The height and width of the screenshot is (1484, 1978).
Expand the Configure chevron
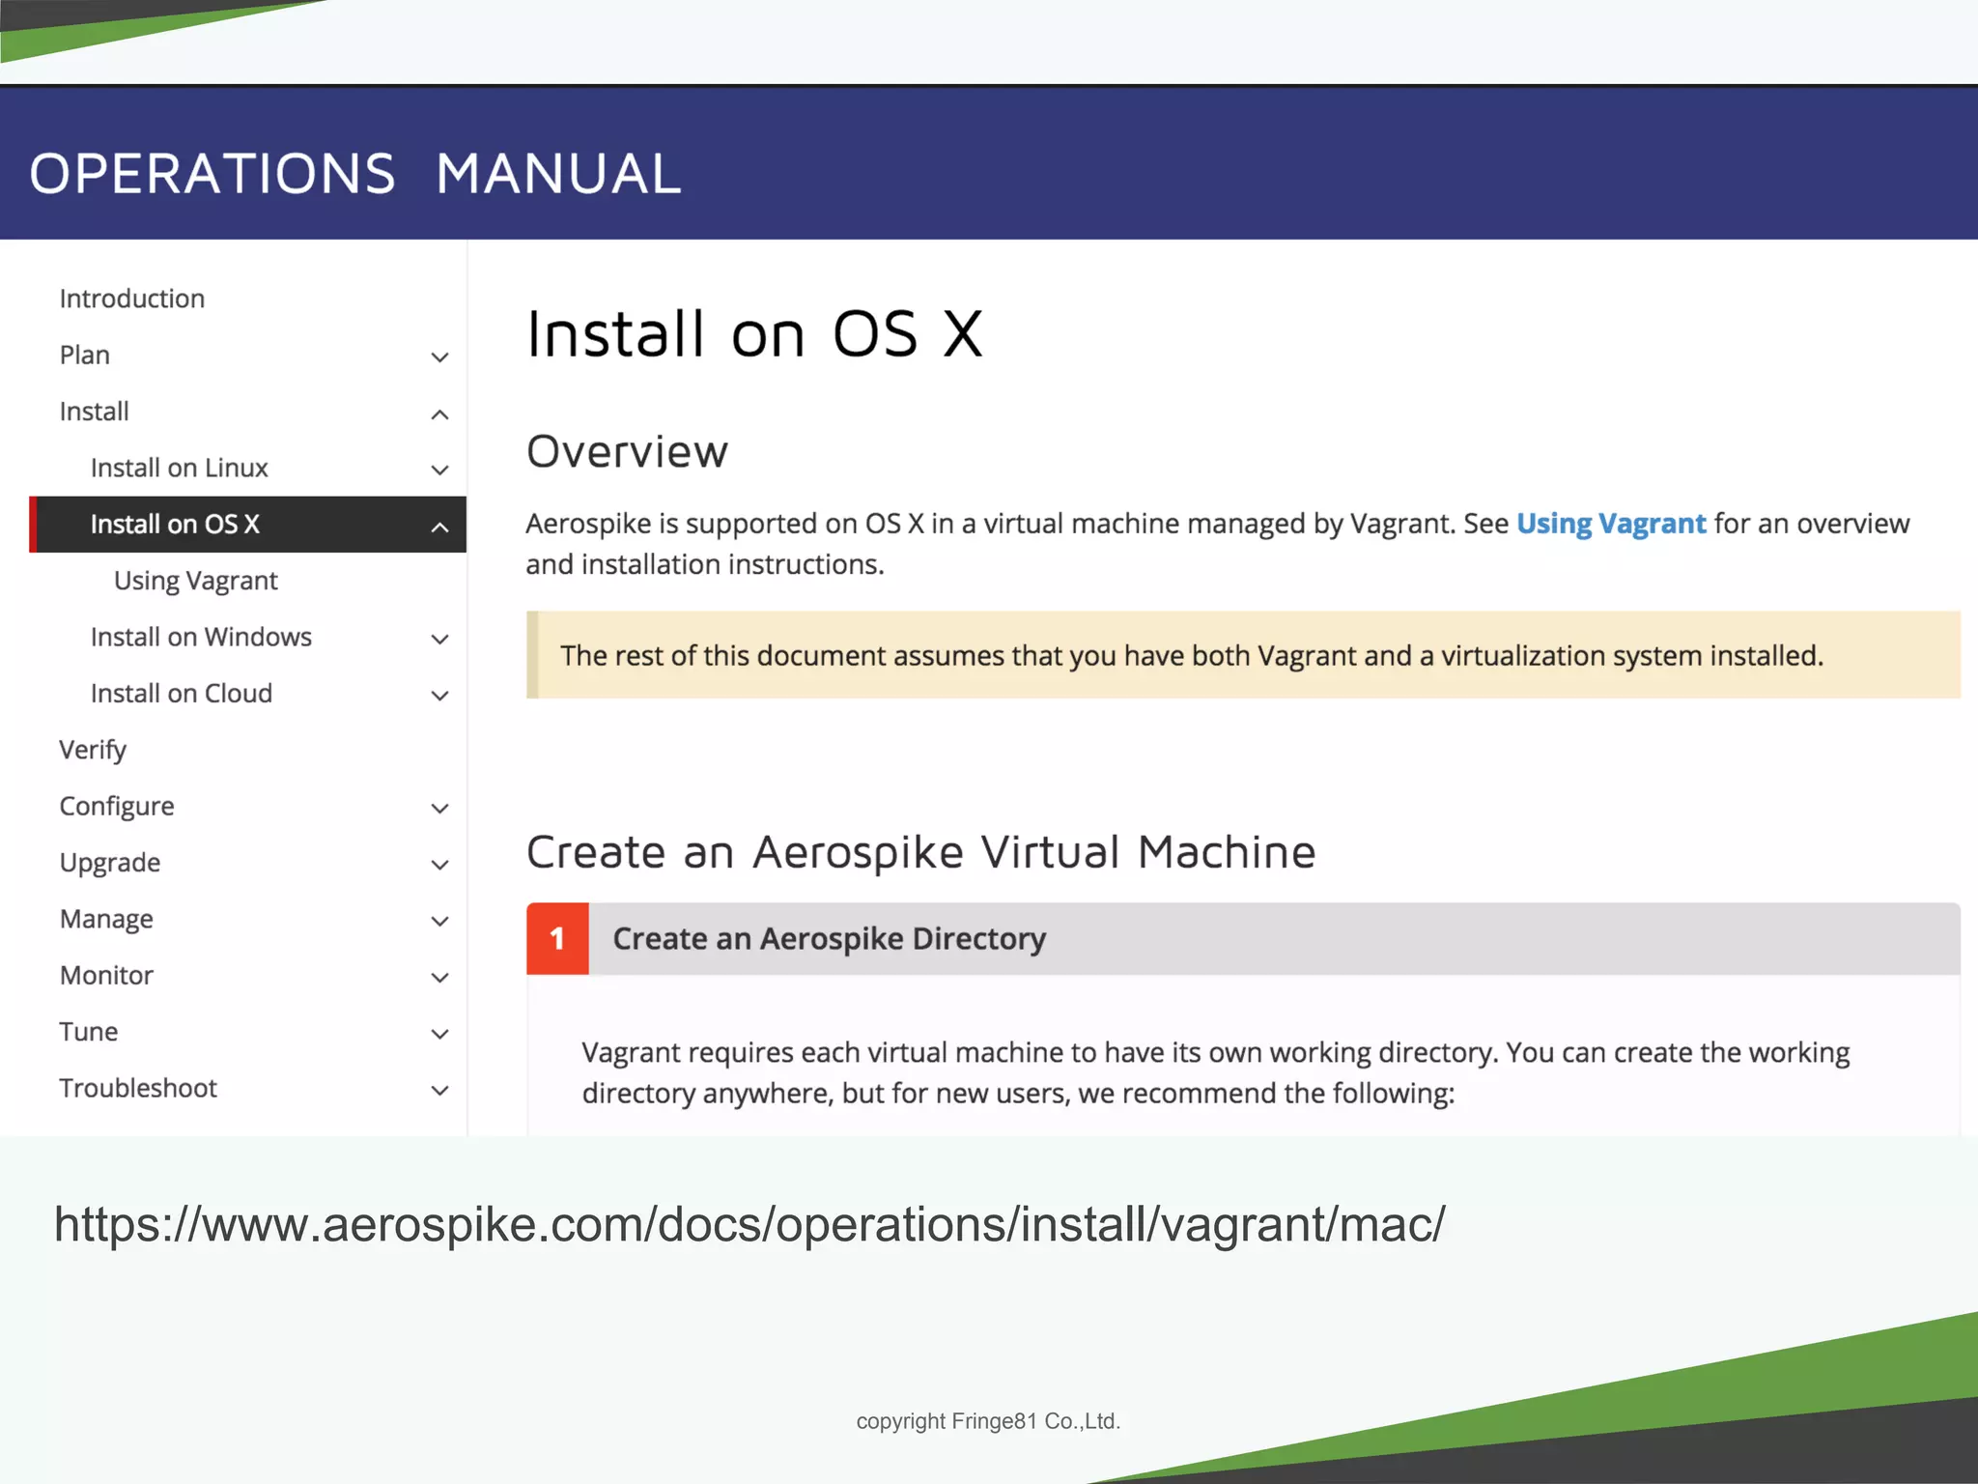click(x=439, y=809)
